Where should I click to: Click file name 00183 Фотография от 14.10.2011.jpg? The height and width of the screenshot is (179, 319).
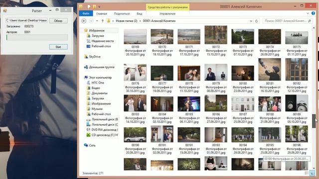[x=135, y=118]
